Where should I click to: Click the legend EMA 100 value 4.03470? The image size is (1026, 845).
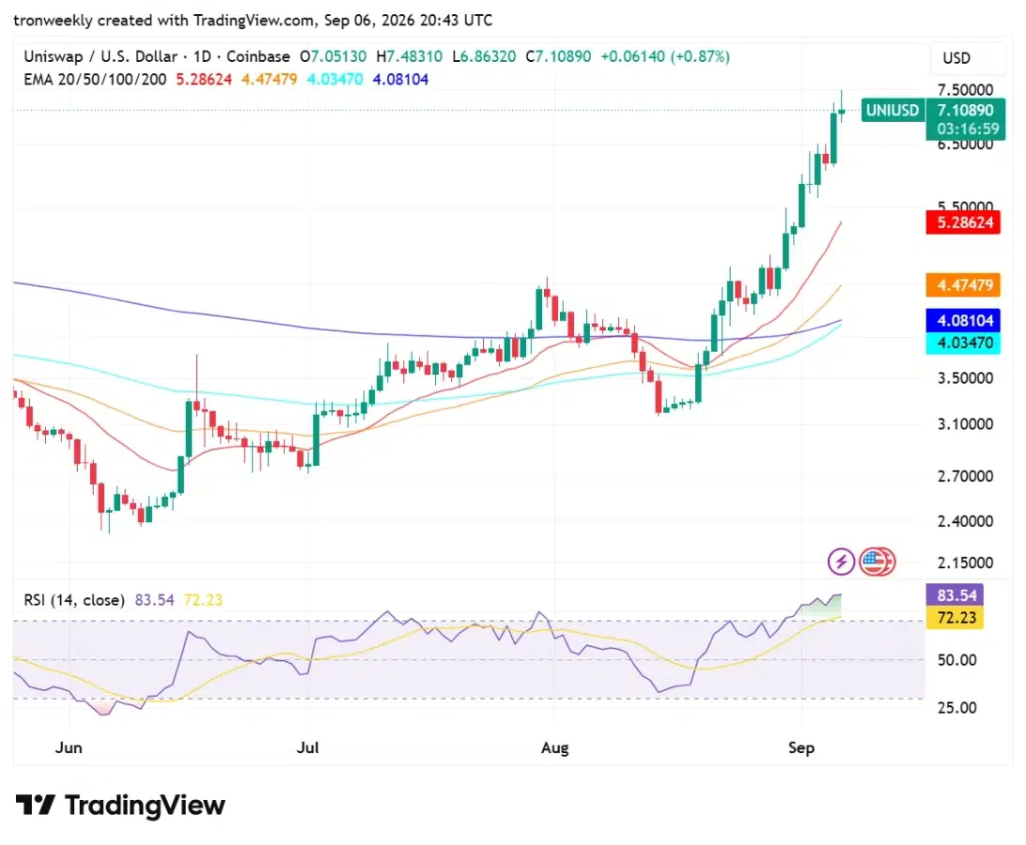335,80
